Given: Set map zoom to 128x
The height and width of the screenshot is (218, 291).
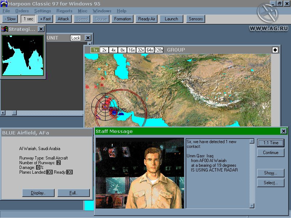Looking at the screenshot, I should (x=159, y=50).
